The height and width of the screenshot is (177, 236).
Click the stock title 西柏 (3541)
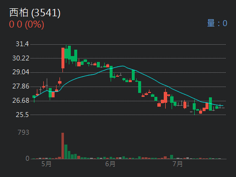click(35, 13)
